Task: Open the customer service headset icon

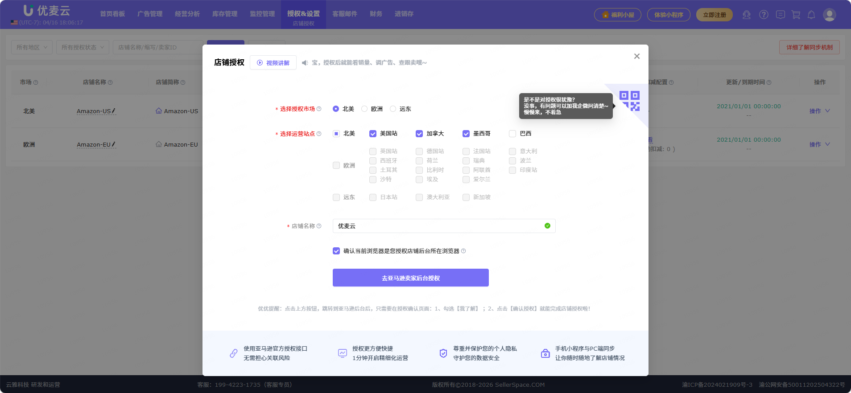Action: coord(747,15)
